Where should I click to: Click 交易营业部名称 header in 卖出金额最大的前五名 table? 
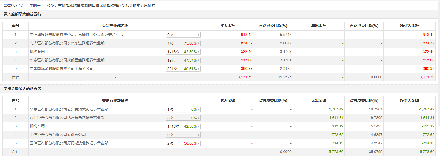tap(115, 100)
